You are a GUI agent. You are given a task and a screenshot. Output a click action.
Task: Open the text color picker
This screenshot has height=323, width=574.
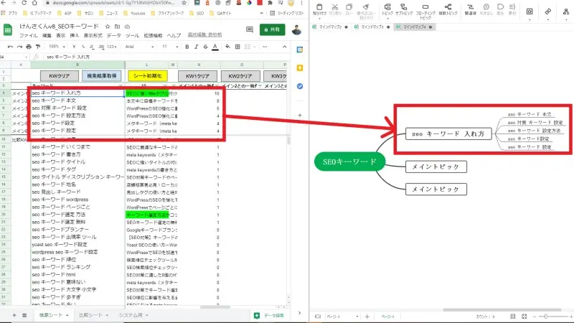pos(215,47)
